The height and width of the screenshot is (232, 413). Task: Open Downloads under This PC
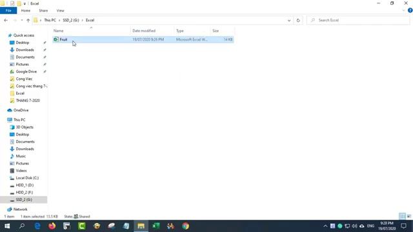(x=25, y=149)
